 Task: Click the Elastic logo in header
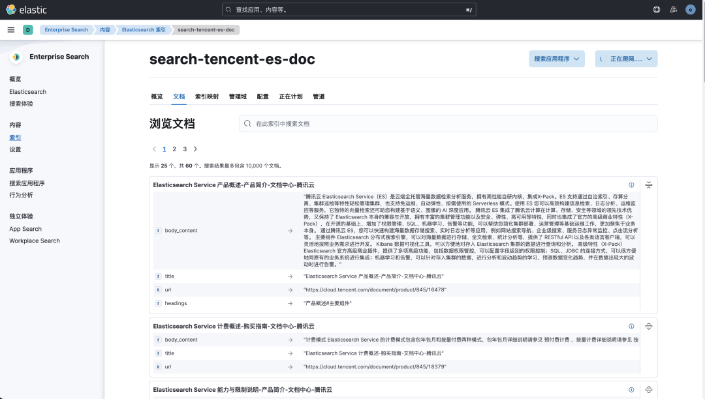pos(26,9)
